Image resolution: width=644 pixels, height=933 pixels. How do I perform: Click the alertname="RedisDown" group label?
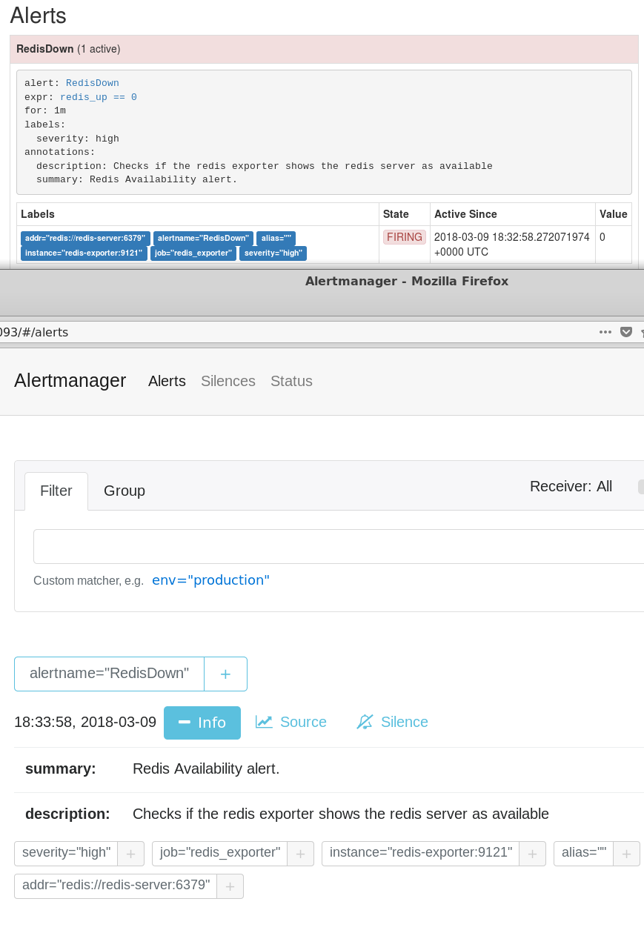[x=110, y=674]
